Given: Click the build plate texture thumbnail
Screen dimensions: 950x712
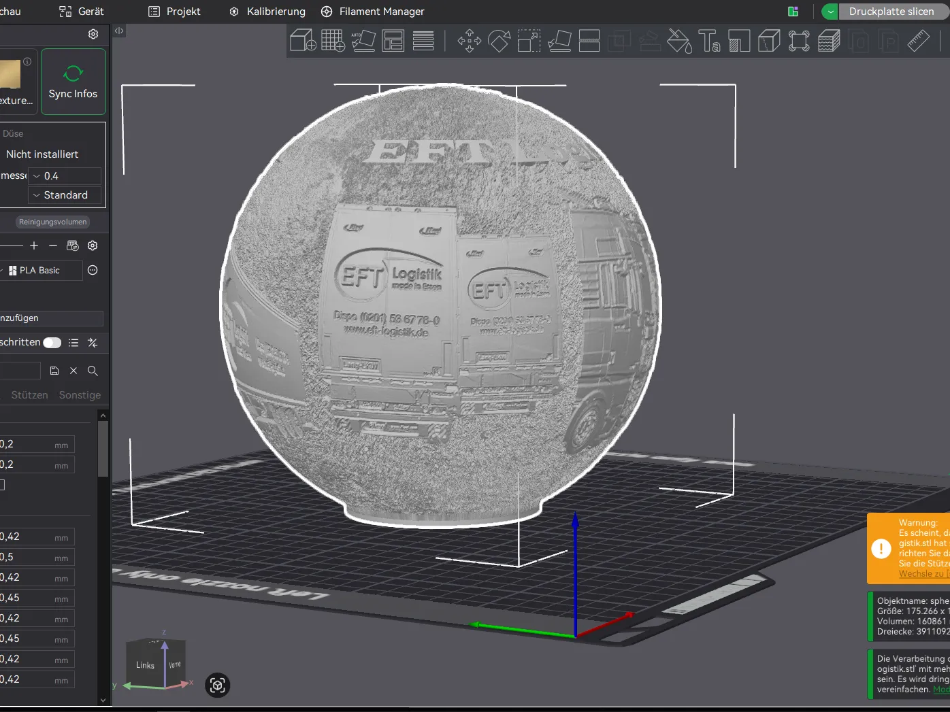Looking at the screenshot, I should 10,74.
